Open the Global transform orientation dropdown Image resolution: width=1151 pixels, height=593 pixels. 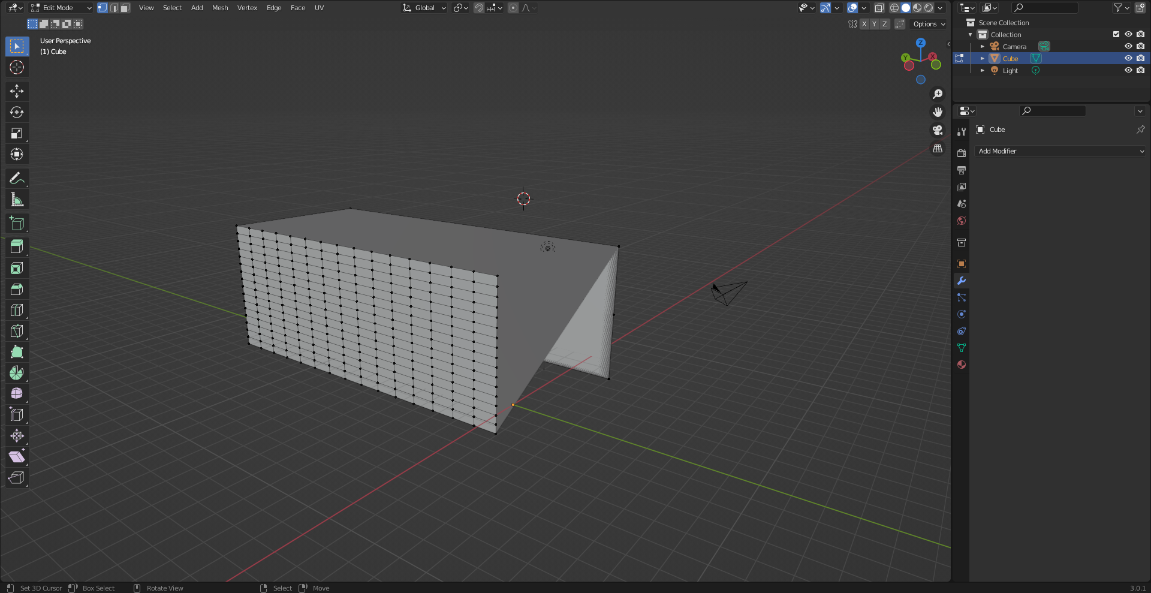pos(424,8)
